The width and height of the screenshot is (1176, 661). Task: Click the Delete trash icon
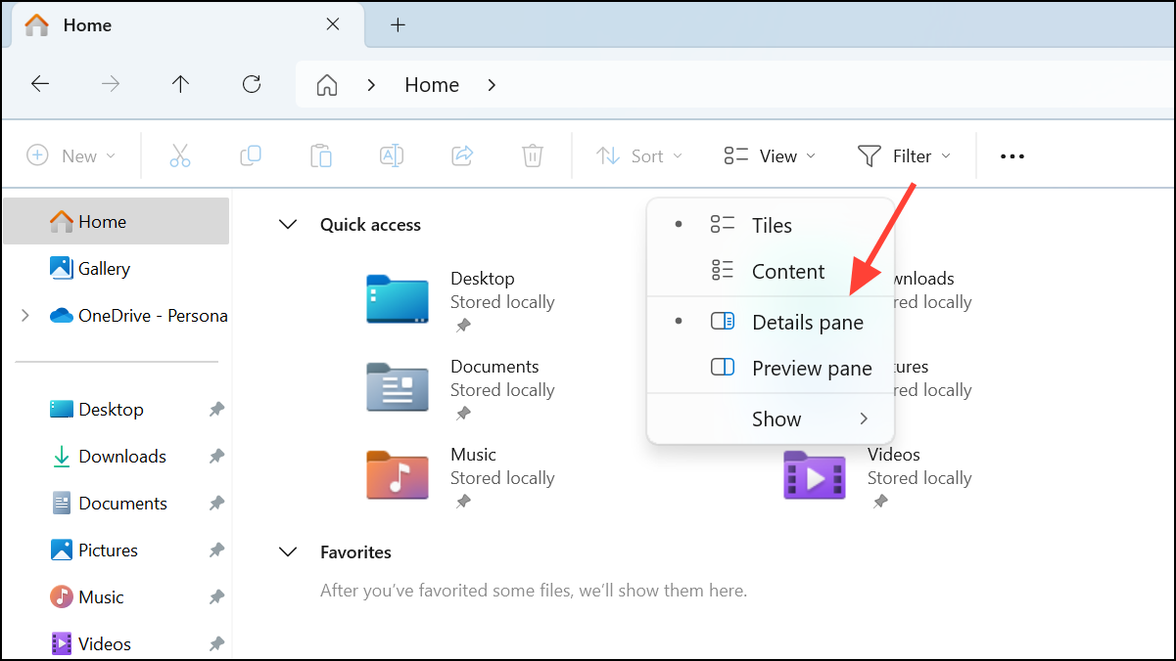[532, 155]
